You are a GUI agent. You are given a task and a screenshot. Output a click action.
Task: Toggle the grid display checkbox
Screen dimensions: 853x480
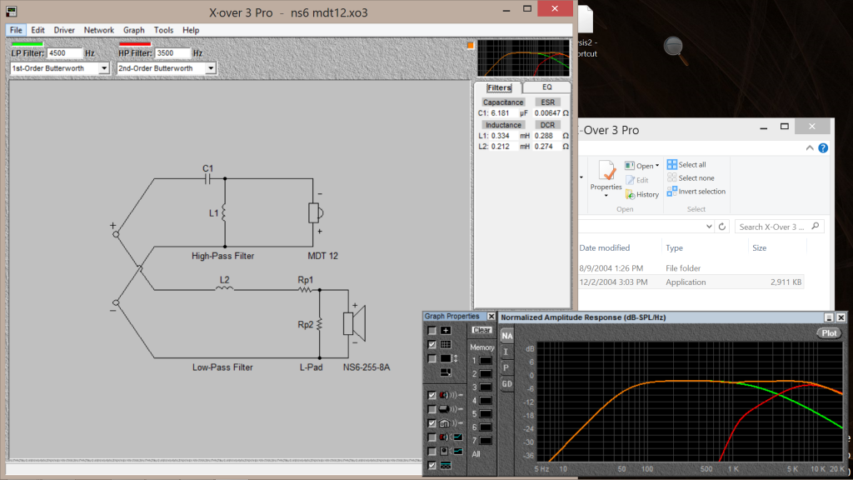click(x=432, y=344)
